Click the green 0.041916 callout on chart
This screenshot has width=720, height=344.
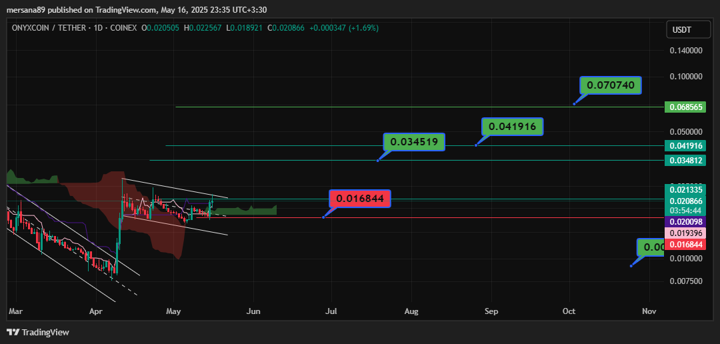513,126
